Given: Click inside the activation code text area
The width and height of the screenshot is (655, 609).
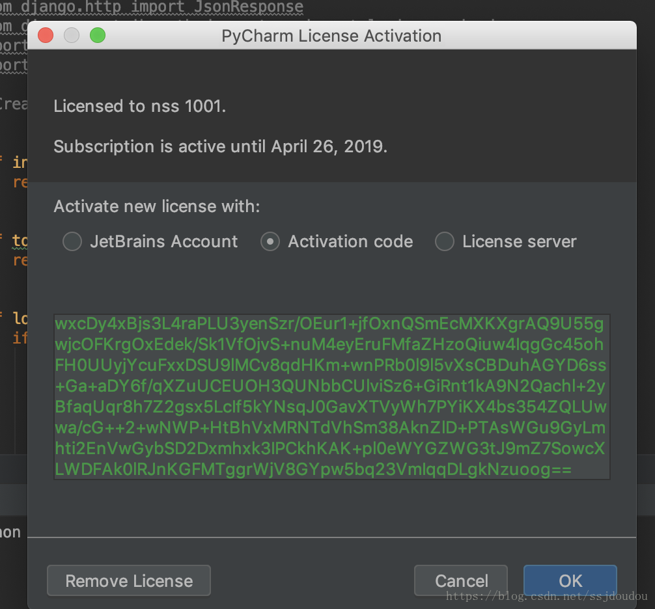Looking at the screenshot, I should point(331,396).
